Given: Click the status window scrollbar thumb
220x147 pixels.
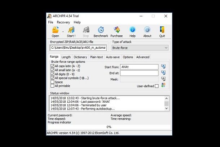Looking at the screenshot, I should tap(167, 104).
